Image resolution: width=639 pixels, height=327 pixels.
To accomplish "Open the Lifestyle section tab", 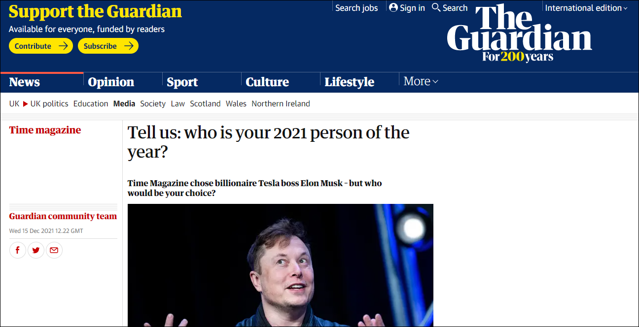I will pyautogui.click(x=349, y=82).
